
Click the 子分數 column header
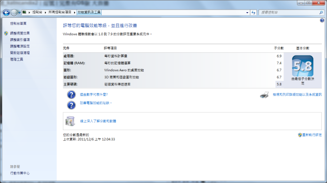pyautogui.click(x=278, y=48)
